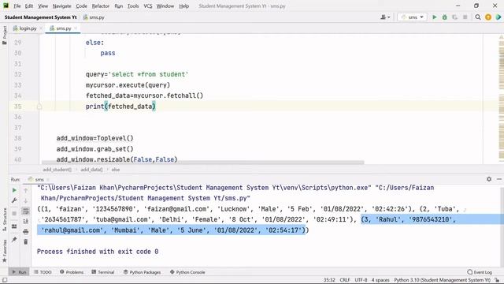
Task: Open the Run menu
Action: tap(119, 6)
